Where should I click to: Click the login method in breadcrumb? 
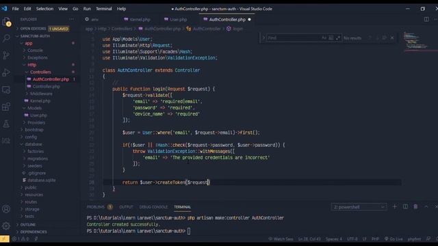coord(237,29)
